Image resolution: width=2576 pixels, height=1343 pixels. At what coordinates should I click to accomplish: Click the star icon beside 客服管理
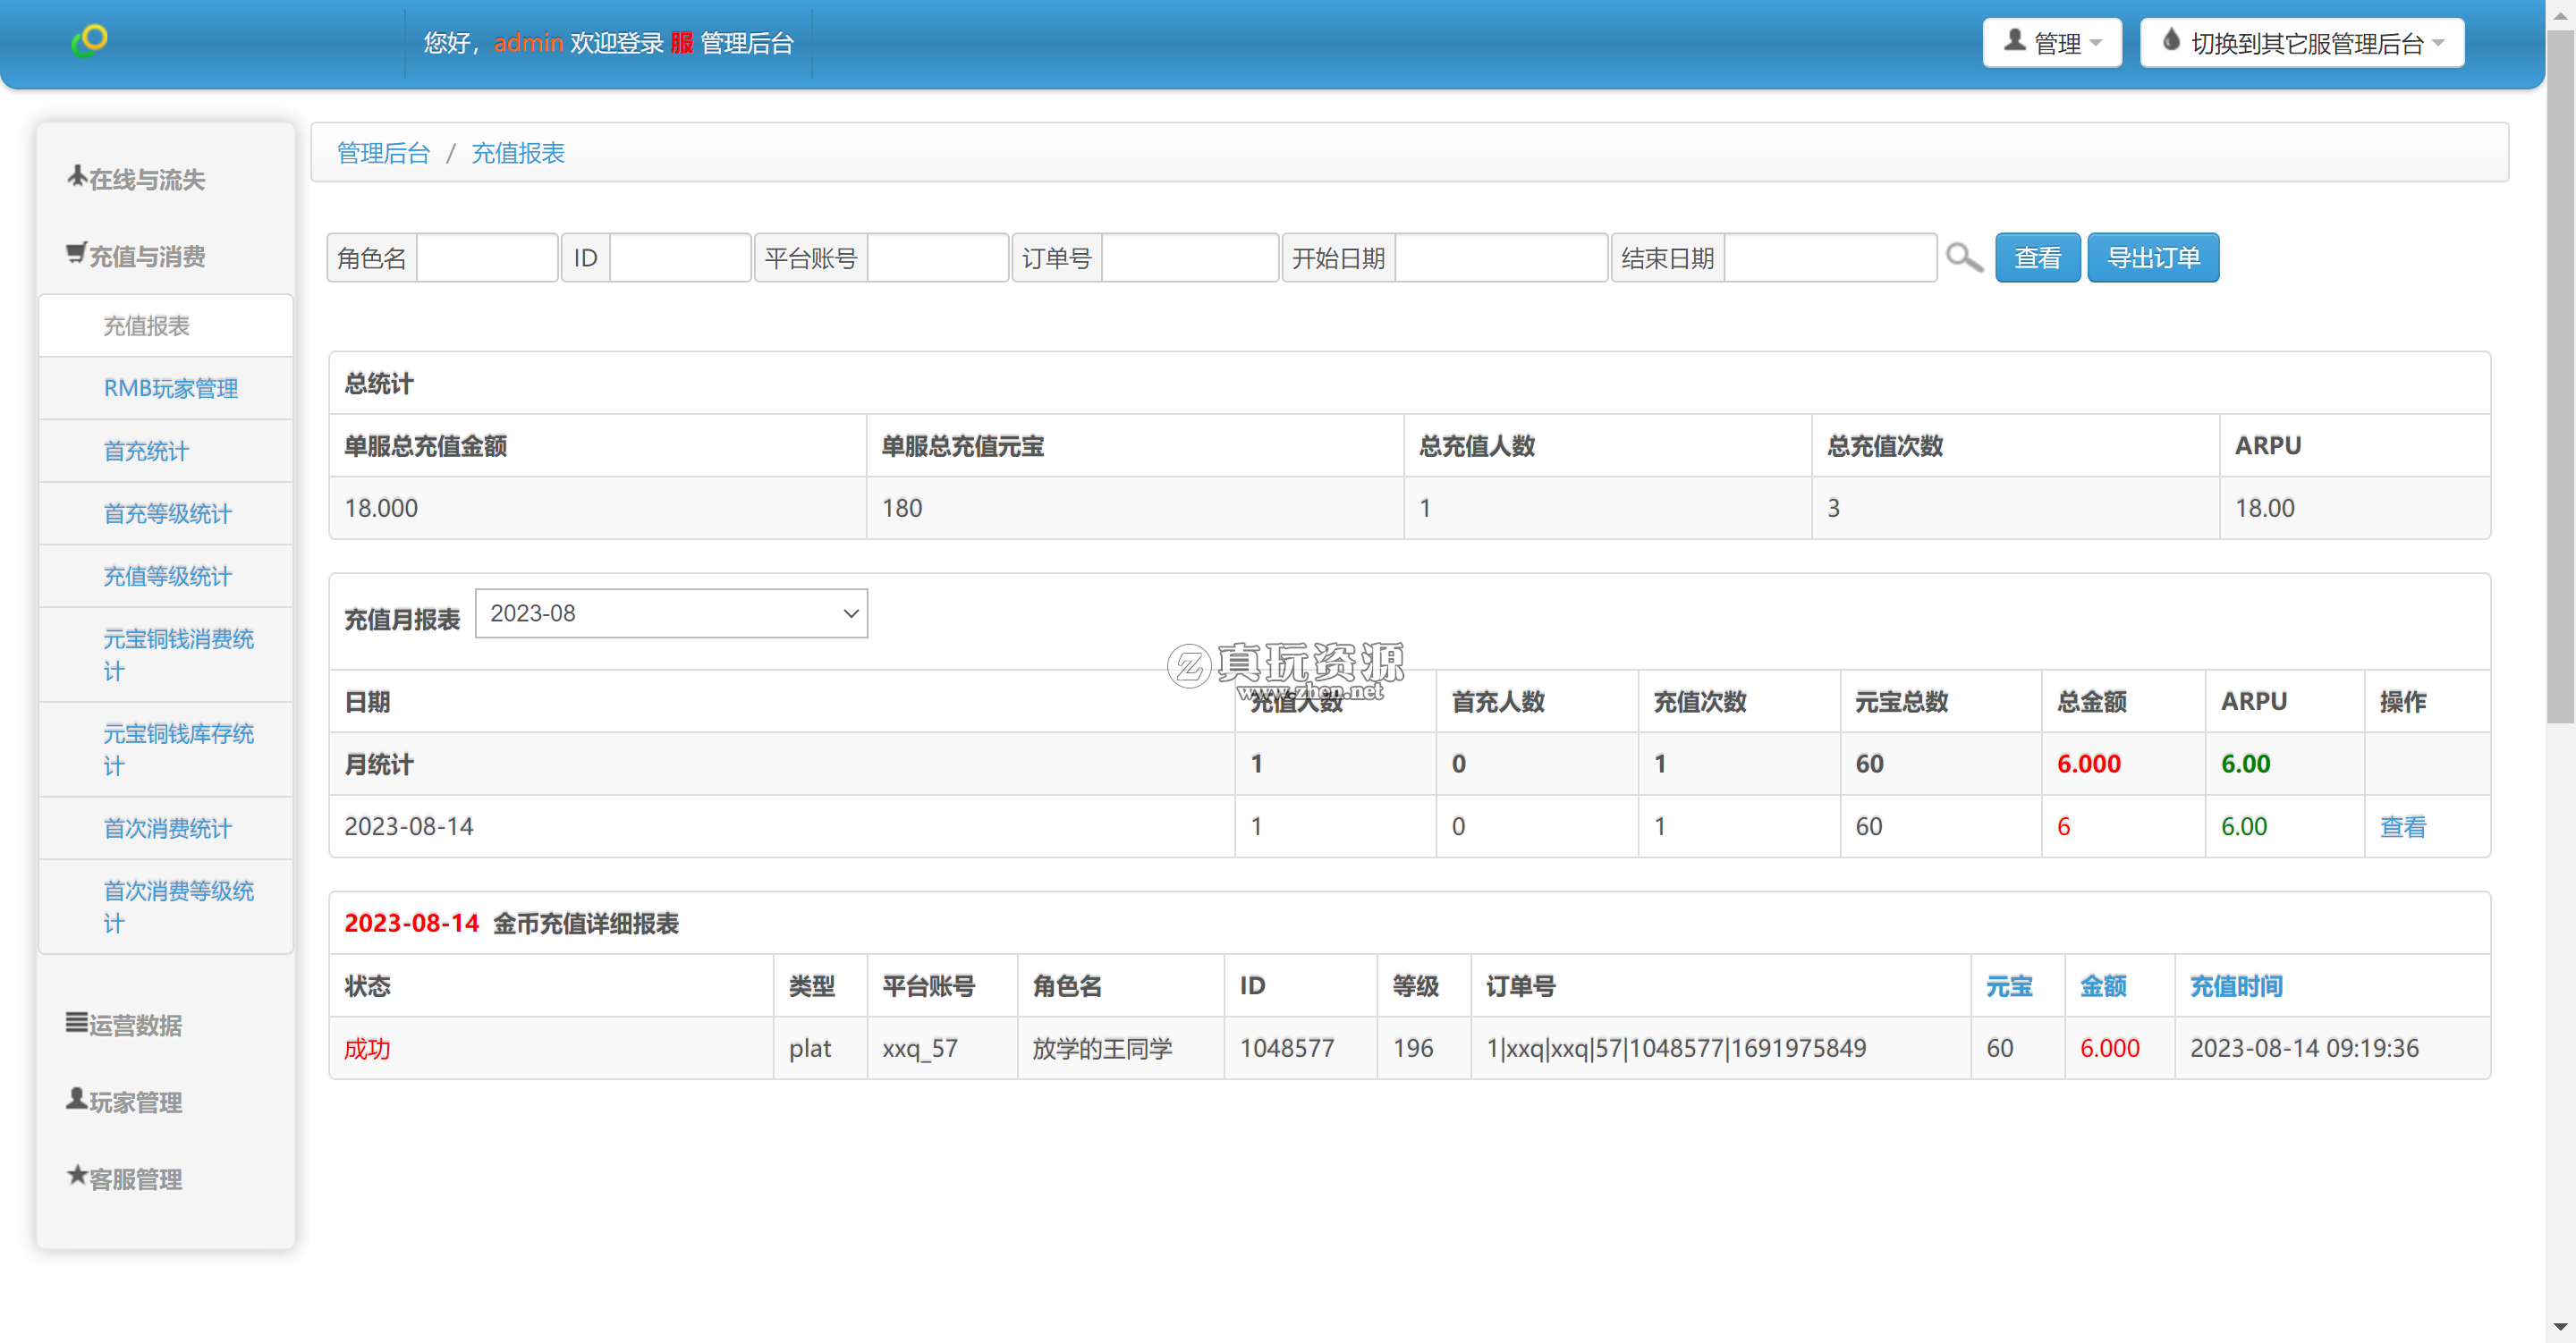pyautogui.click(x=76, y=1176)
